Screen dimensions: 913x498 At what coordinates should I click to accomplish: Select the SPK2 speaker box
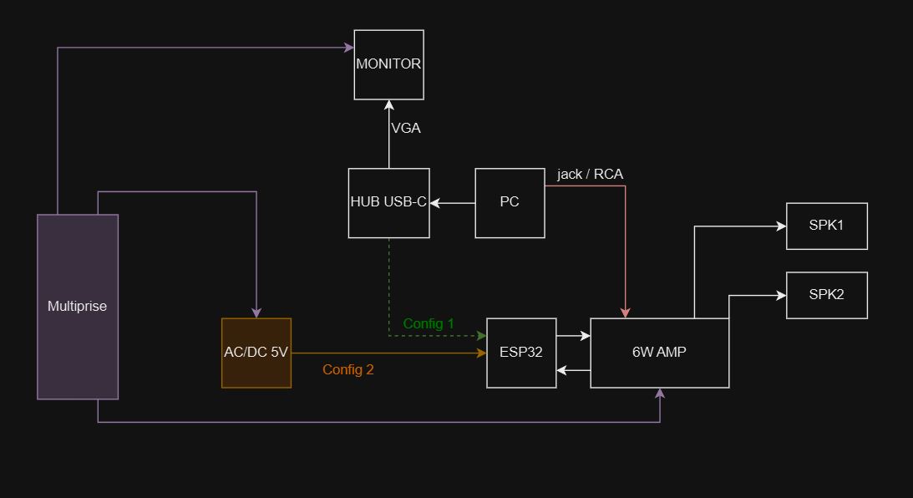[826, 295]
